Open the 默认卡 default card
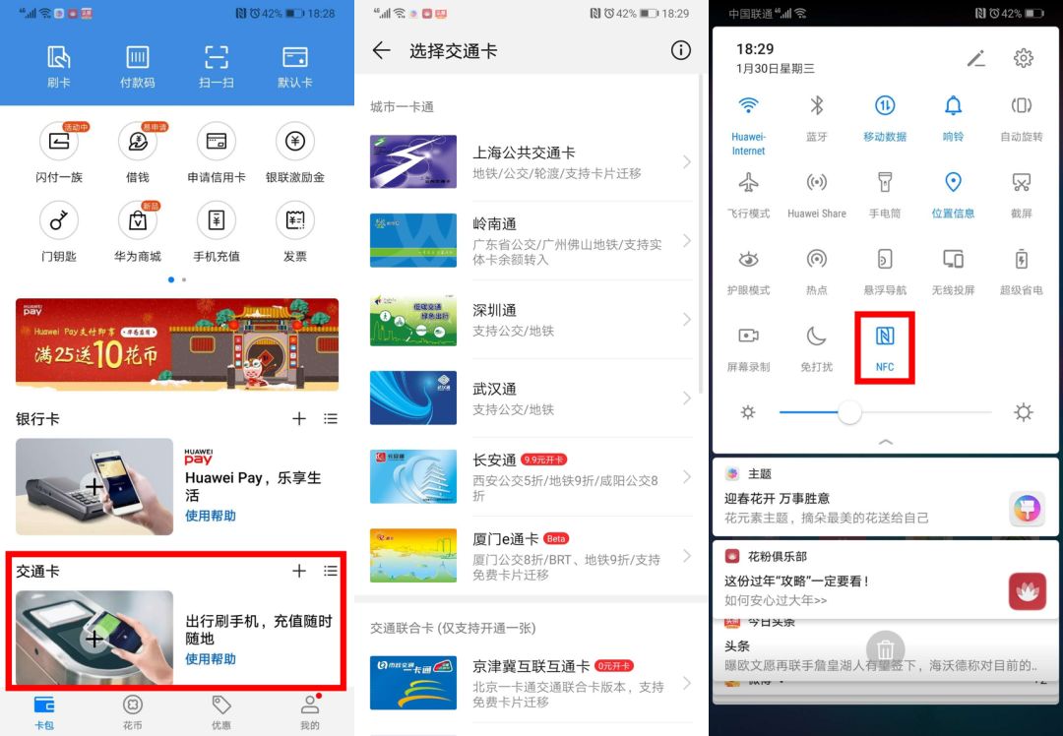The height and width of the screenshot is (736, 1063). pyautogui.click(x=295, y=58)
